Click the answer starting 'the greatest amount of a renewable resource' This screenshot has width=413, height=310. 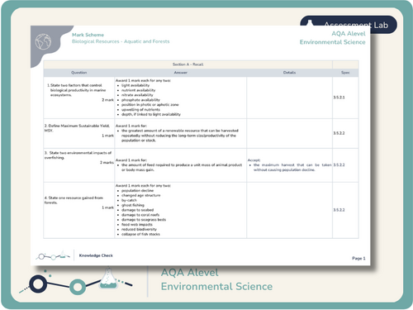[x=180, y=136]
